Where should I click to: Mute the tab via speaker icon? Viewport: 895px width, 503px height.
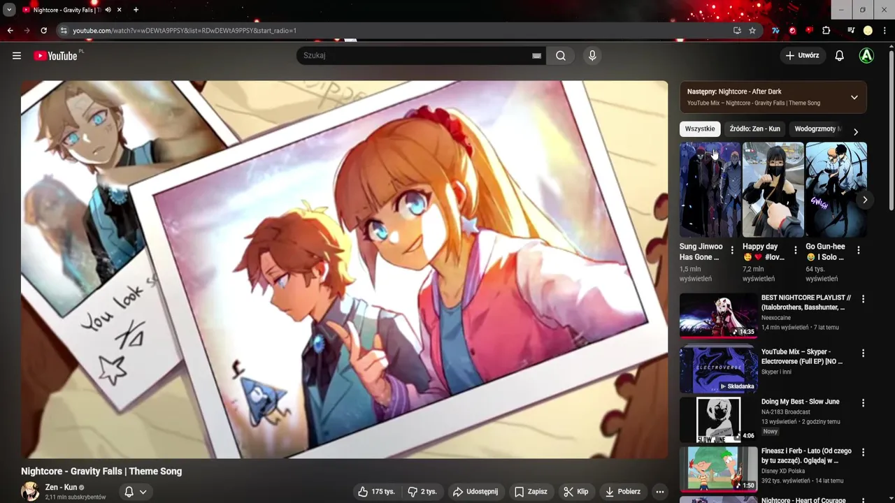point(108,10)
